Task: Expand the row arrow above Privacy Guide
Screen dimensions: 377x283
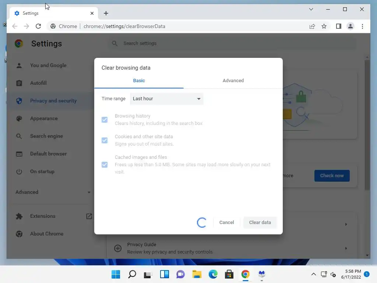Action: point(346,224)
